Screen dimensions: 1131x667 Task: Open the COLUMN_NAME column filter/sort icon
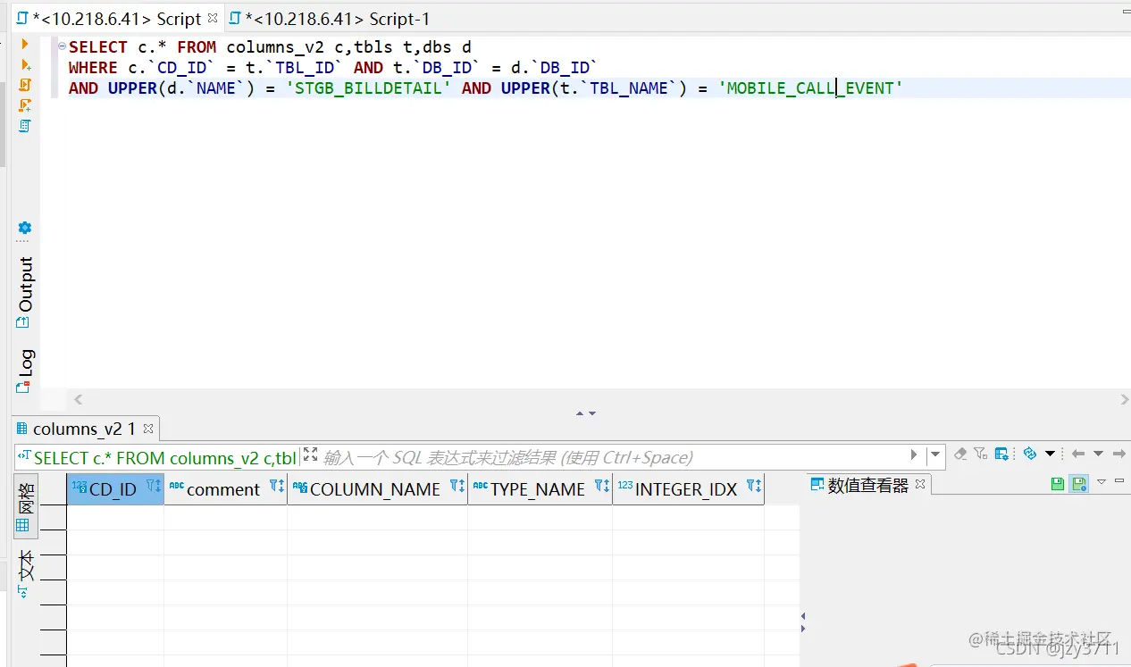pos(457,486)
